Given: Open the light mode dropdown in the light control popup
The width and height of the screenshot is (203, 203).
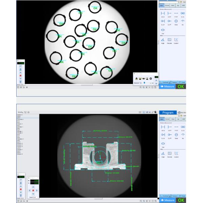Looking at the screenshot, I should pyautogui.click(x=138, y=83).
